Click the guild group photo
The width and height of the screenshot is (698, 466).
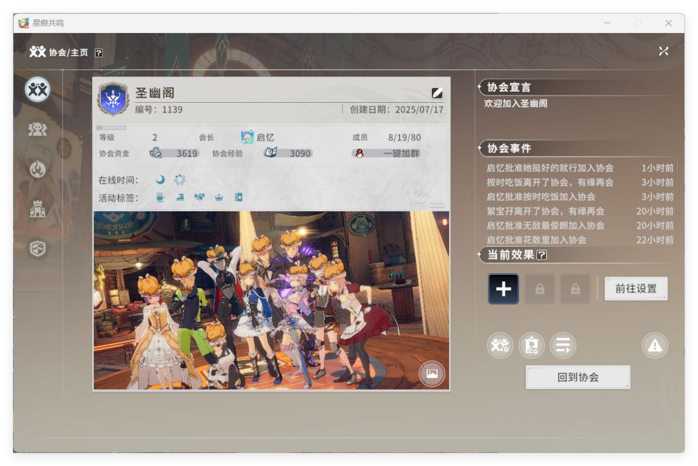pyautogui.click(x=271, y=301)
